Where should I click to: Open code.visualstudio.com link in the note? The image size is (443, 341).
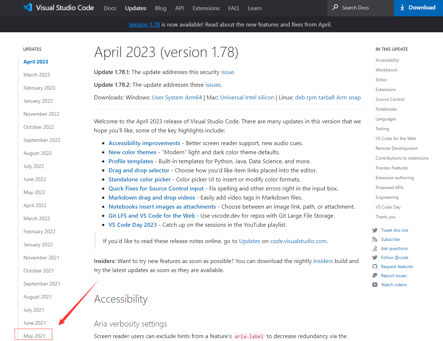[x=298, y=241]
